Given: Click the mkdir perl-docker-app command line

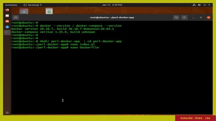Looking at the screenshot, I should click(66, 41).
